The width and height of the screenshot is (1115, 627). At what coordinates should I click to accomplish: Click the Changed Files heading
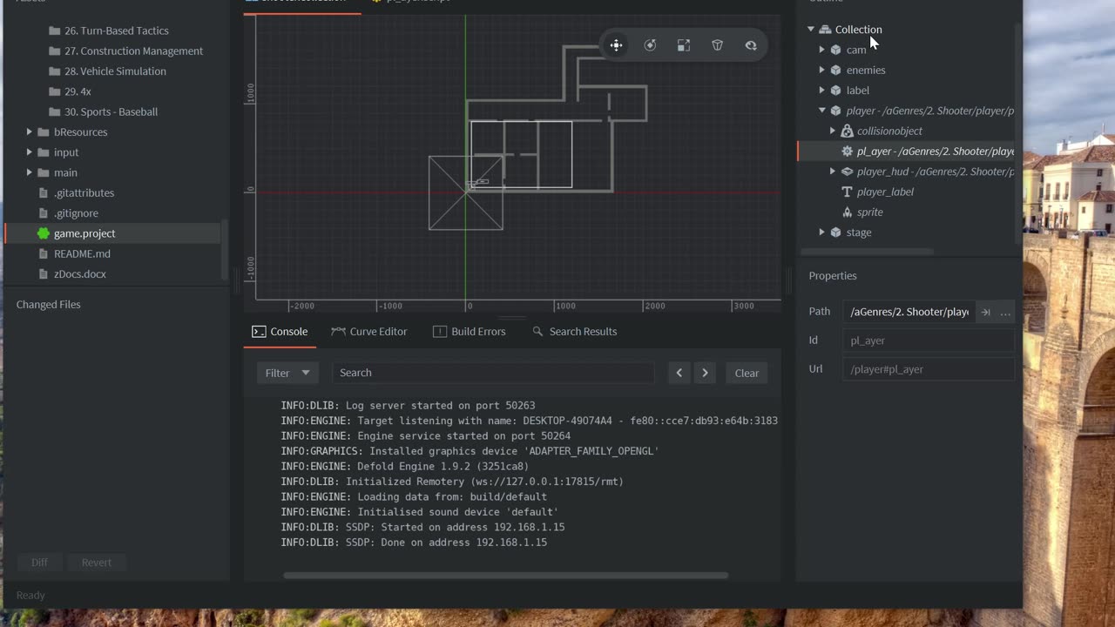pyautogui.click(x=48, y=305)
